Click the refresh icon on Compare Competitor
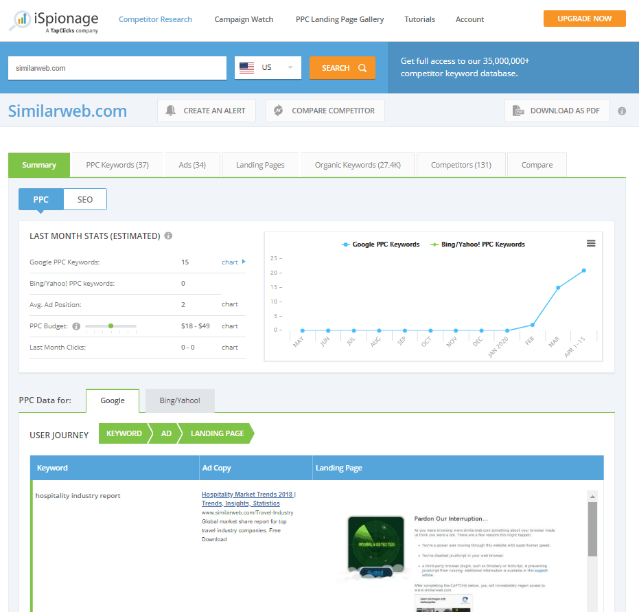Viewport: 639px width, 612px height. [279, 111]
